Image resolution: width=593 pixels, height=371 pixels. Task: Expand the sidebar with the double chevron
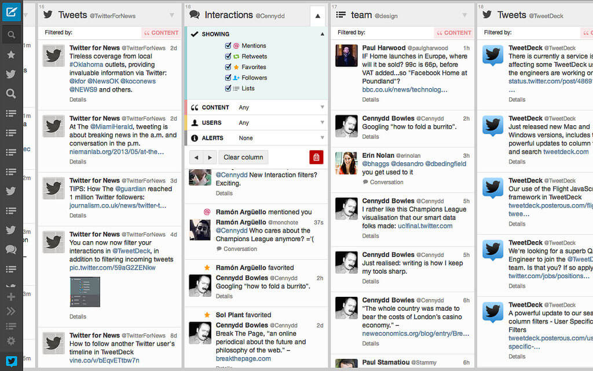[11, 311]
